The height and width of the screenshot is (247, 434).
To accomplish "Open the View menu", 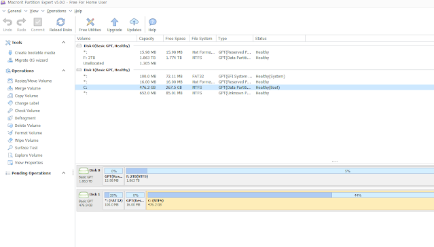I will click(x=34, y=11).
